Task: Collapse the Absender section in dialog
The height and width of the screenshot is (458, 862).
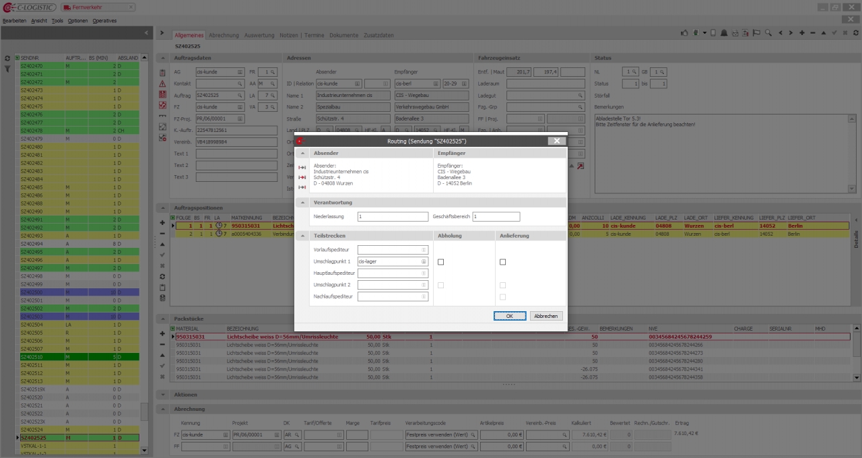Action: [302, 153]
